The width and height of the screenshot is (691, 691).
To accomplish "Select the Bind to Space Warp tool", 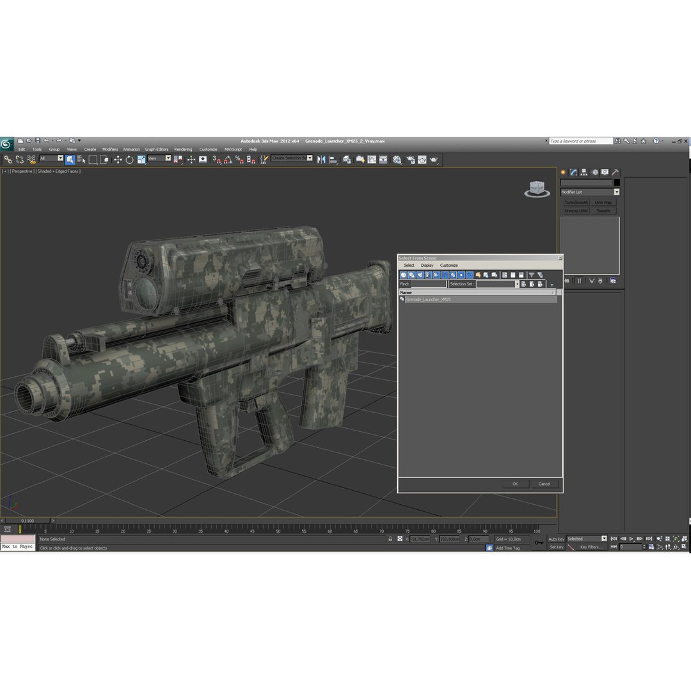I will point(31,159).
